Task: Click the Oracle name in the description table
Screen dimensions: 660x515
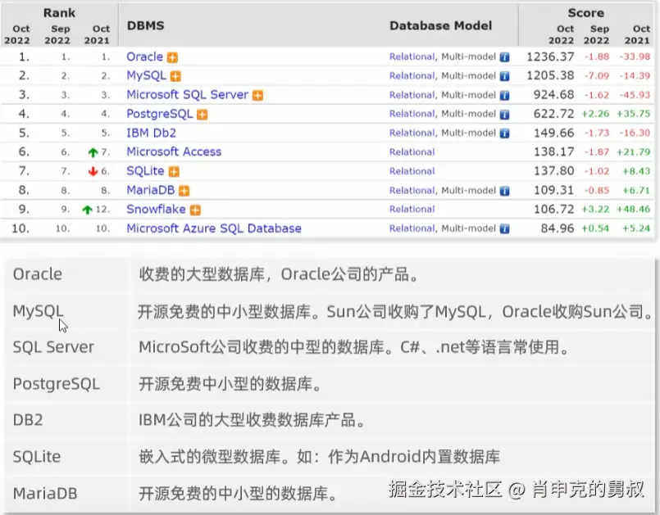Action: (x=38, y=274)
